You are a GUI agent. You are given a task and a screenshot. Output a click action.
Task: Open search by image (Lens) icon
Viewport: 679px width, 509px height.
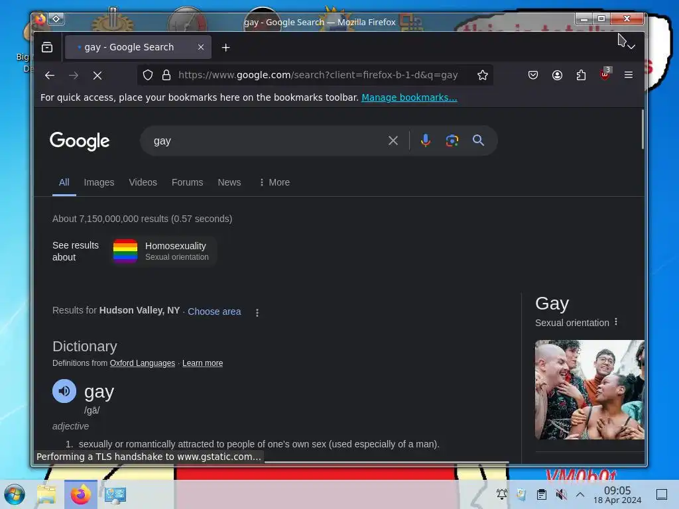click(x=452, y=141)
